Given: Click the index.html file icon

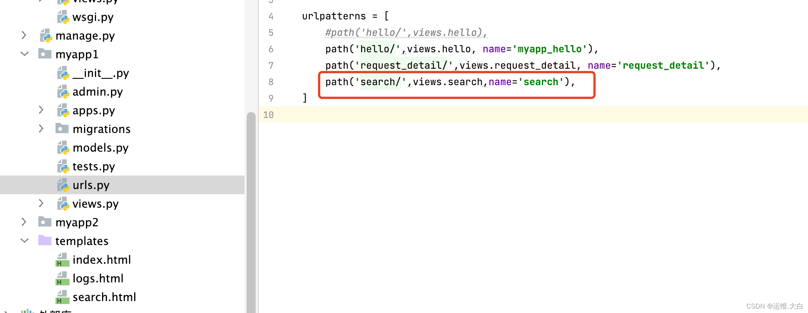Looking at the screenshot, I should point(62,260).
